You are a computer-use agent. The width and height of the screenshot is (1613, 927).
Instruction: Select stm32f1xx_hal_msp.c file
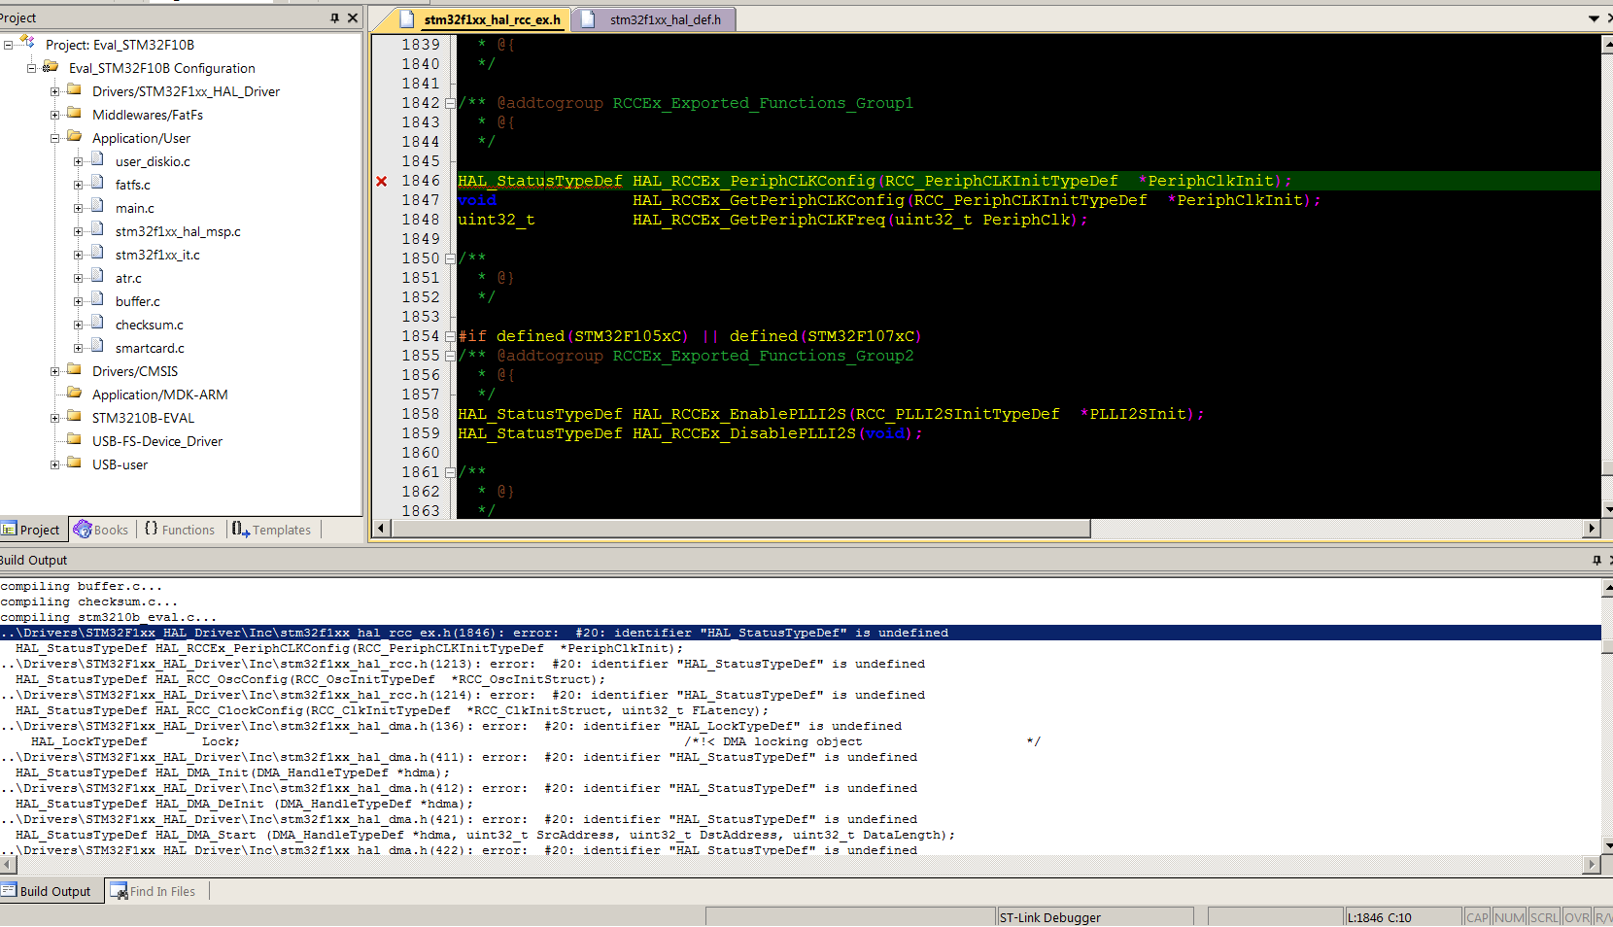178,231
